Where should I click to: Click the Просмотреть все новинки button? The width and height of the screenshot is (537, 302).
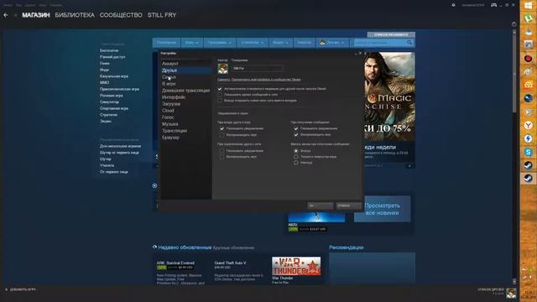[383, 209]
